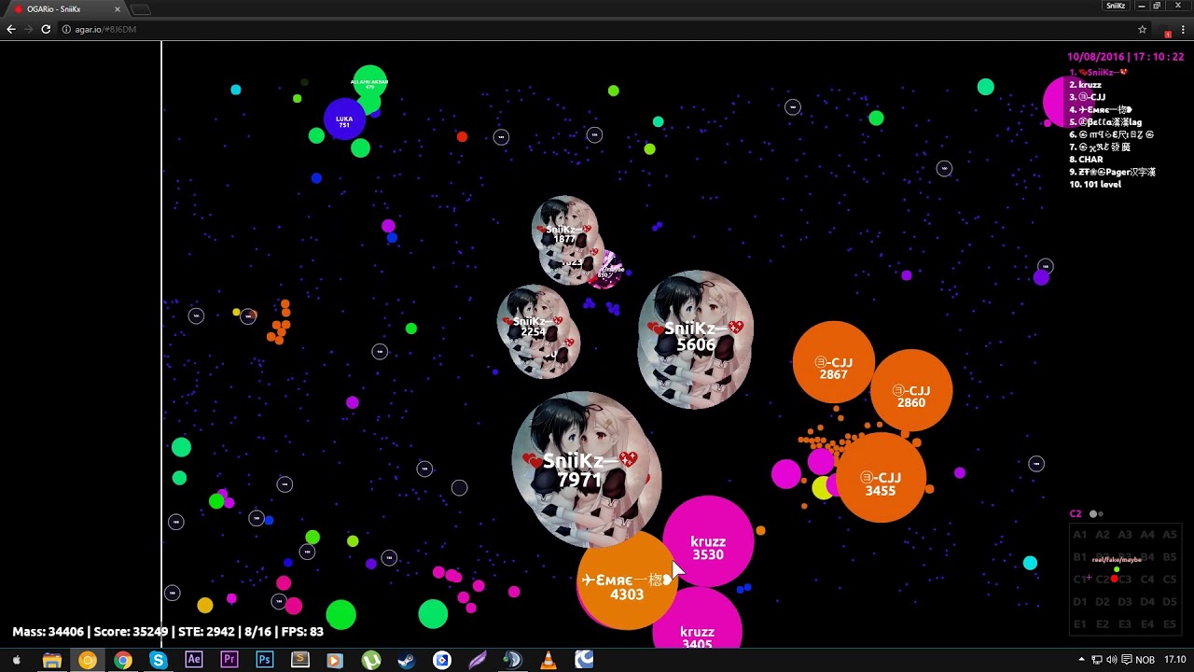
Task: Open uTorrent from the taskbar
Action: click(x=370, y=660)
